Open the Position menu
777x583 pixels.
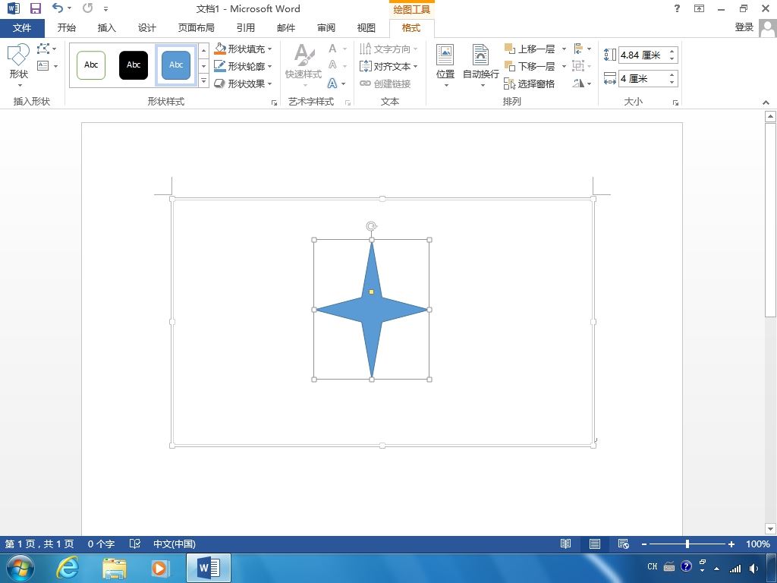tap(445, 65)
